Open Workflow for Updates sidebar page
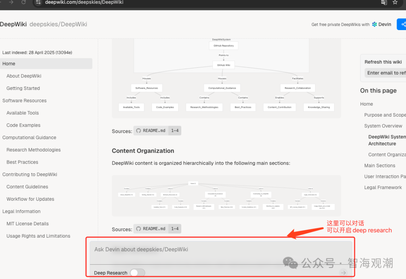This screenshot has width=406, height=279. [x=30, y=199]
